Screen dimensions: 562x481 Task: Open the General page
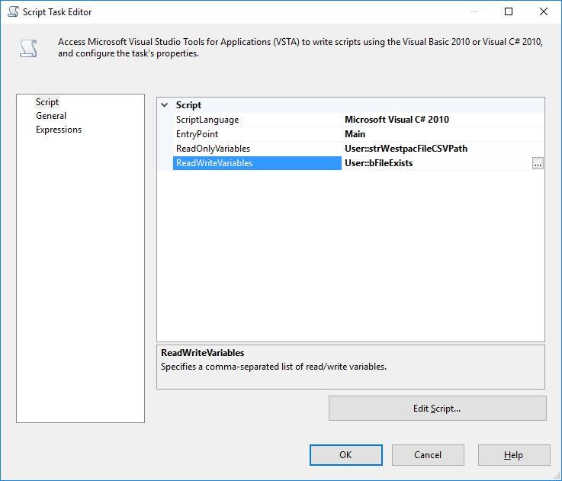pyautogui.click(x=51, y=116)
